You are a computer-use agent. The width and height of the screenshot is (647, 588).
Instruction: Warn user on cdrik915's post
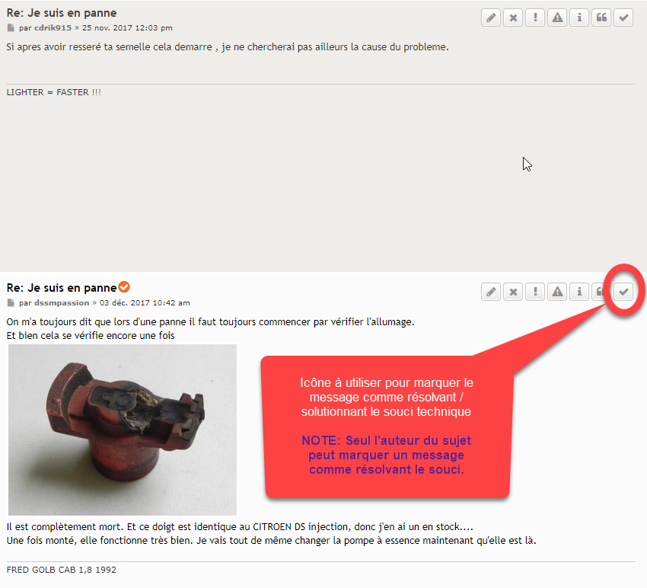point(557,18)
